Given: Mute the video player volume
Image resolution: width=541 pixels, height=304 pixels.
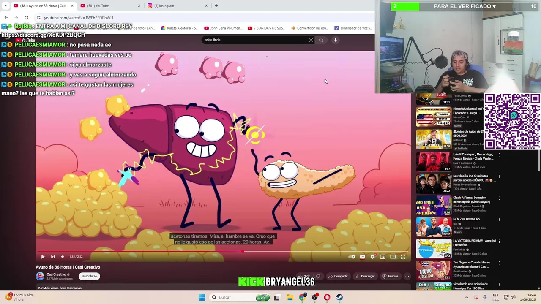Looking at the screenshot, I should point(63,257).
